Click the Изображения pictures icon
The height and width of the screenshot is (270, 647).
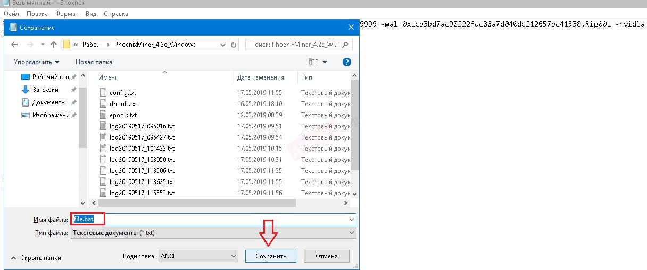[25, 115]
